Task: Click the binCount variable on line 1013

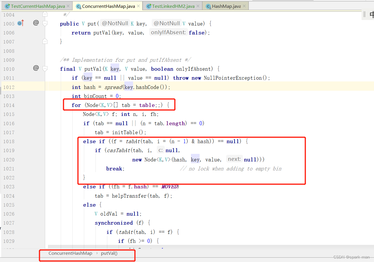Action: [95, 96]
